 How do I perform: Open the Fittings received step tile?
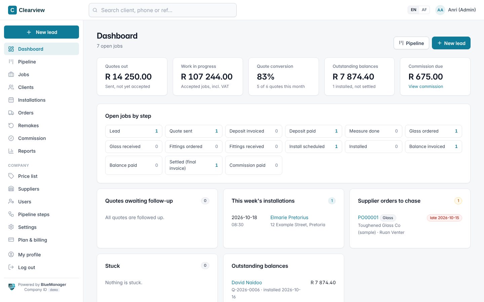click(254, 147)
